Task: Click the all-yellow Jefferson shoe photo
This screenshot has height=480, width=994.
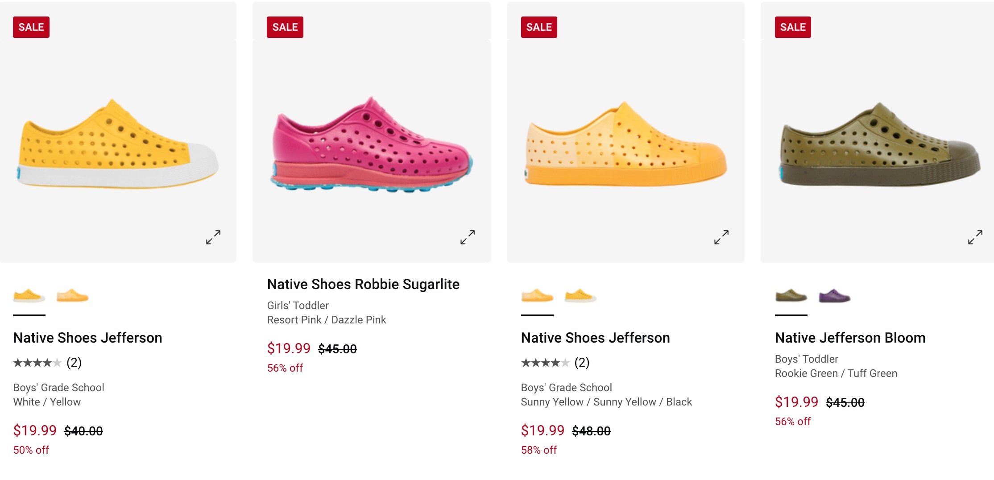Action: [625, 145]
